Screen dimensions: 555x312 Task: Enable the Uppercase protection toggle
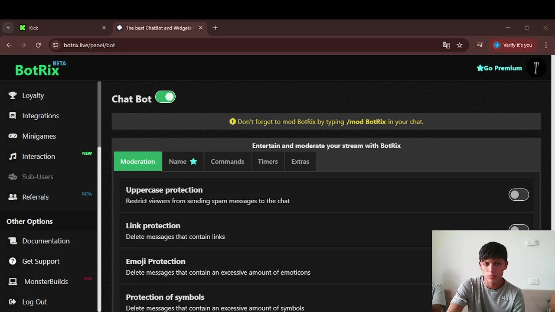tap(519, 195)
